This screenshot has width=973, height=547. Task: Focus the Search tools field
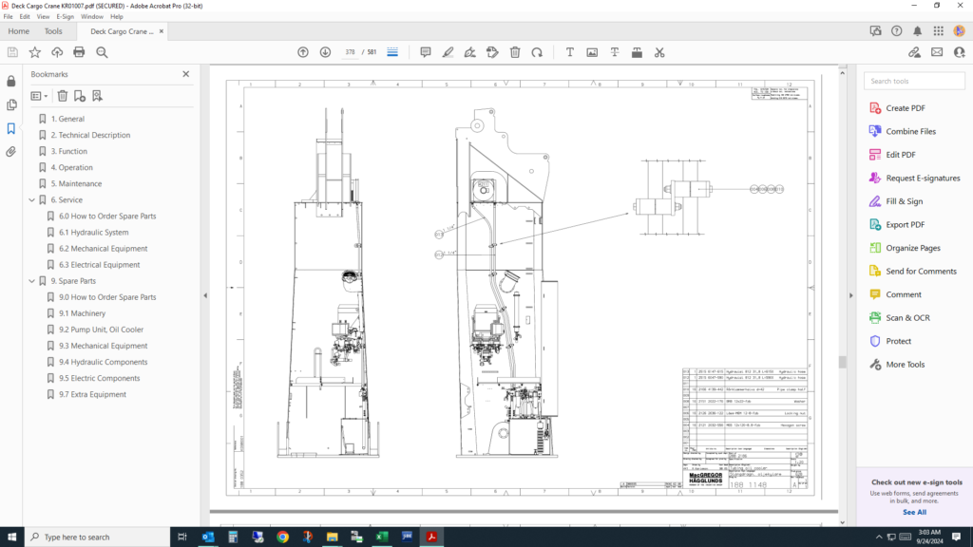click(x=914, y=82)
